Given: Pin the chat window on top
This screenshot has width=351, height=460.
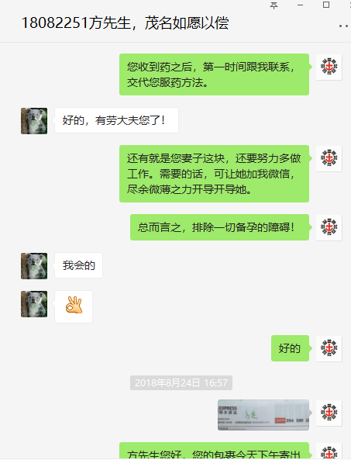Looking at the screenshot, I should click(x=274, y=5).
